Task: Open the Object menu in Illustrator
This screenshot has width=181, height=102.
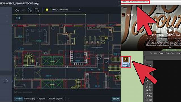Action: tap(161, 53)
